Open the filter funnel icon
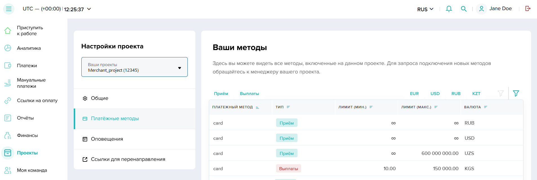Viewport: 537px width, 180px height. [x=516, y=93]
